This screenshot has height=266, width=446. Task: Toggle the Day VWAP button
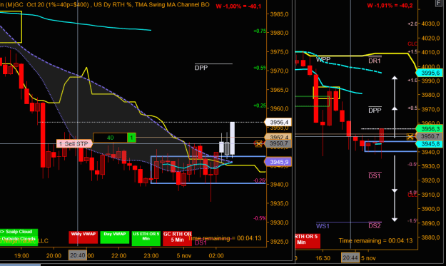tap(115, 237)
